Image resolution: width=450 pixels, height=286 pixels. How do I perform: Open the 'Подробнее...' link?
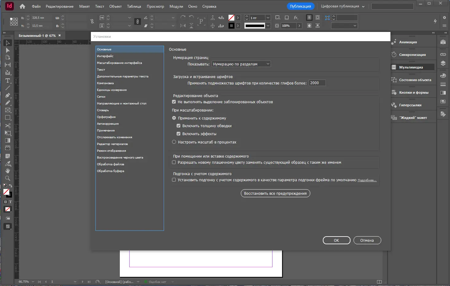point(367,180)
